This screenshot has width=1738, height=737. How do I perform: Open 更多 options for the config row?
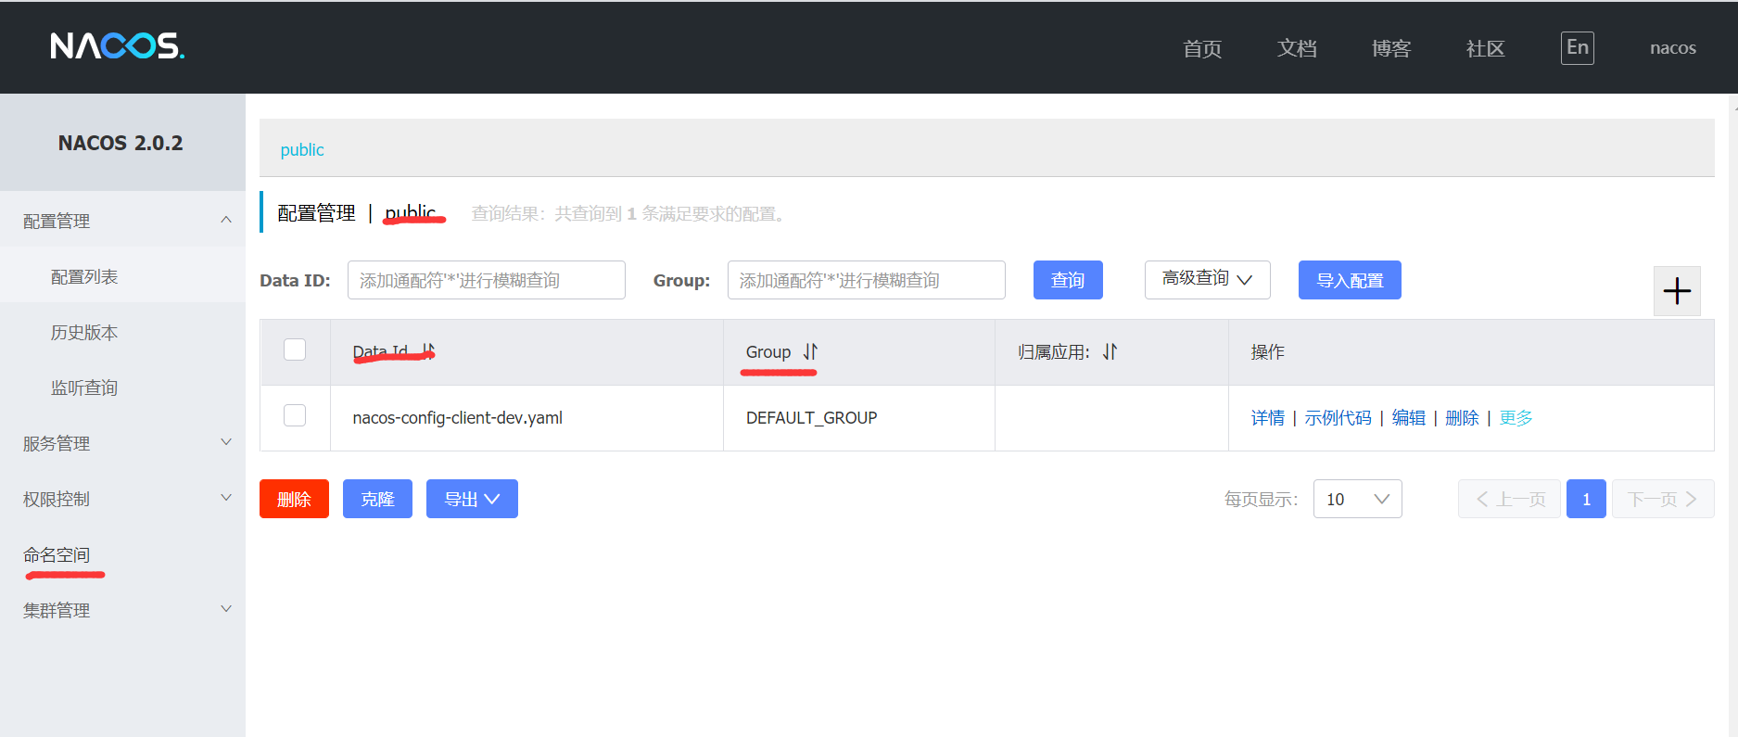(1516, 418)
